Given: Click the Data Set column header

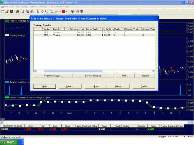Looking at the screenshot, I should [x=58, y=29].
